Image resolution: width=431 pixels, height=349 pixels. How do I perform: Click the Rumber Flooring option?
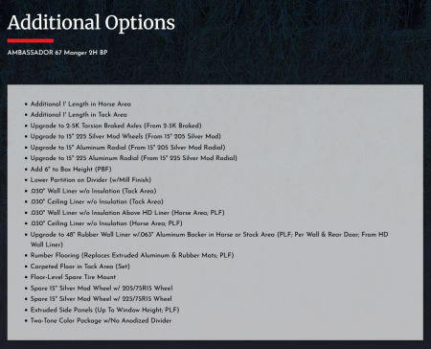pyautogui.click(x=132, y=255)
